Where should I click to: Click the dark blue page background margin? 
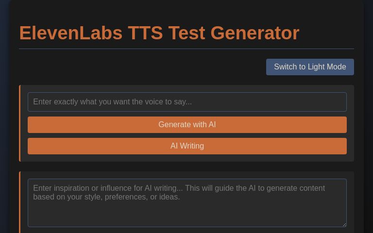pos(4,119)
